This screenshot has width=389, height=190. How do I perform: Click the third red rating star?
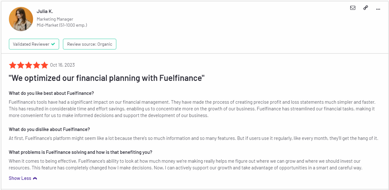coord(29,65)
